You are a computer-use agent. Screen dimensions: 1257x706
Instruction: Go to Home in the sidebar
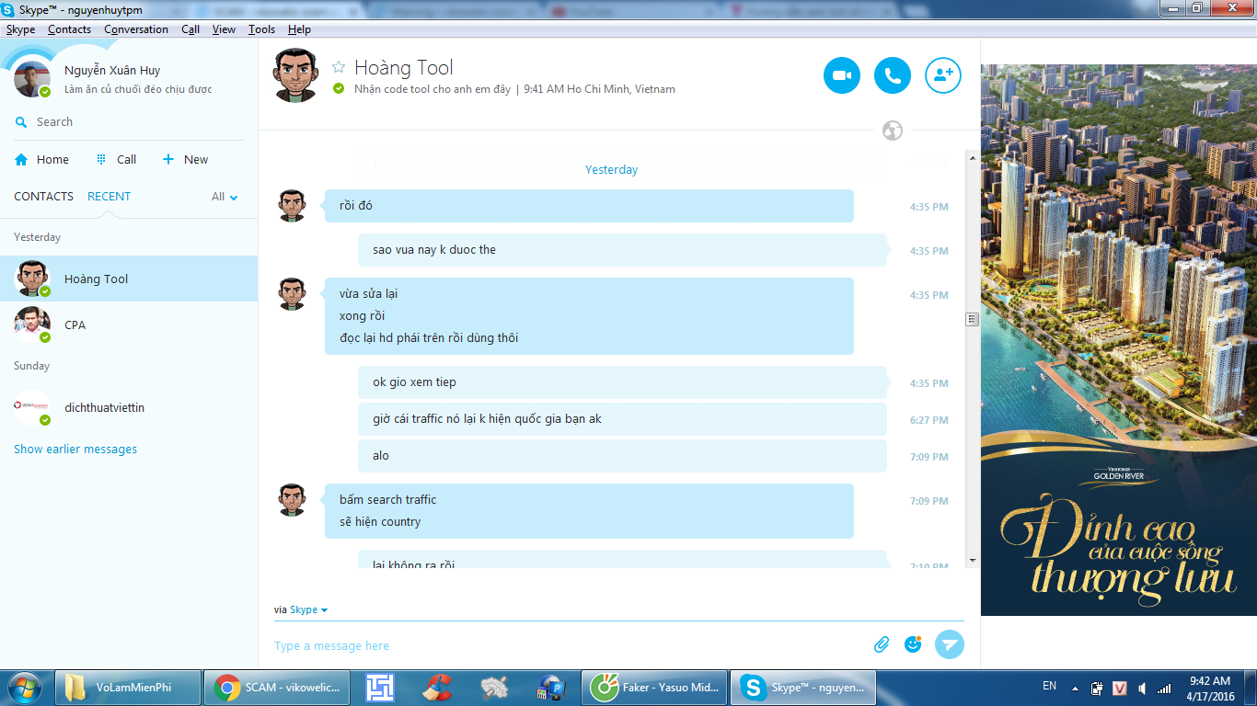tap(42, 159)
